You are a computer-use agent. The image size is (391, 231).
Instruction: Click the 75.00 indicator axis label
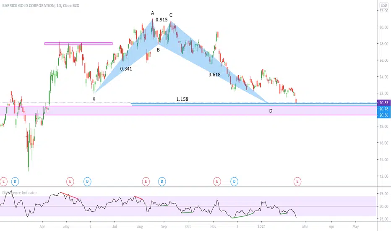[384, 194]
